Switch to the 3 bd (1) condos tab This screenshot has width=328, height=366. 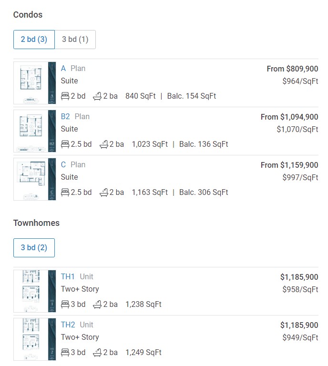coord(75,40)
